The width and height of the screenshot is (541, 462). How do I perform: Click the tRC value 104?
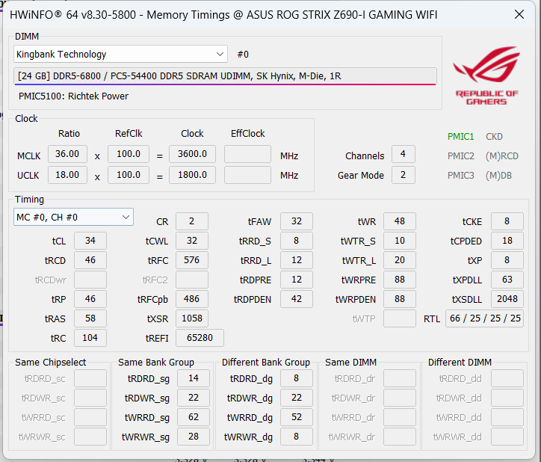pyautogui.click(x=90, y=338)
